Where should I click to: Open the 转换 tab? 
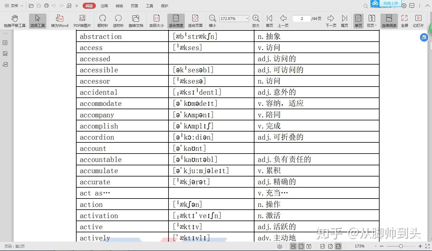coord(119,6)
